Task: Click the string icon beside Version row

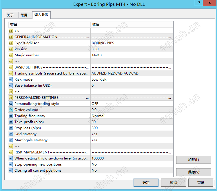Action: point(11,49)
